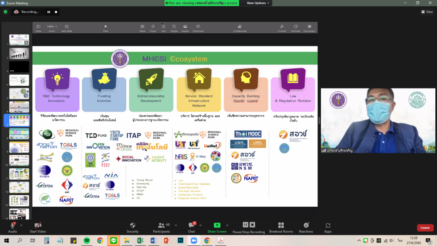Expand the arrow next to Participants
Viewport: 437px width, 246px height.
175,225
